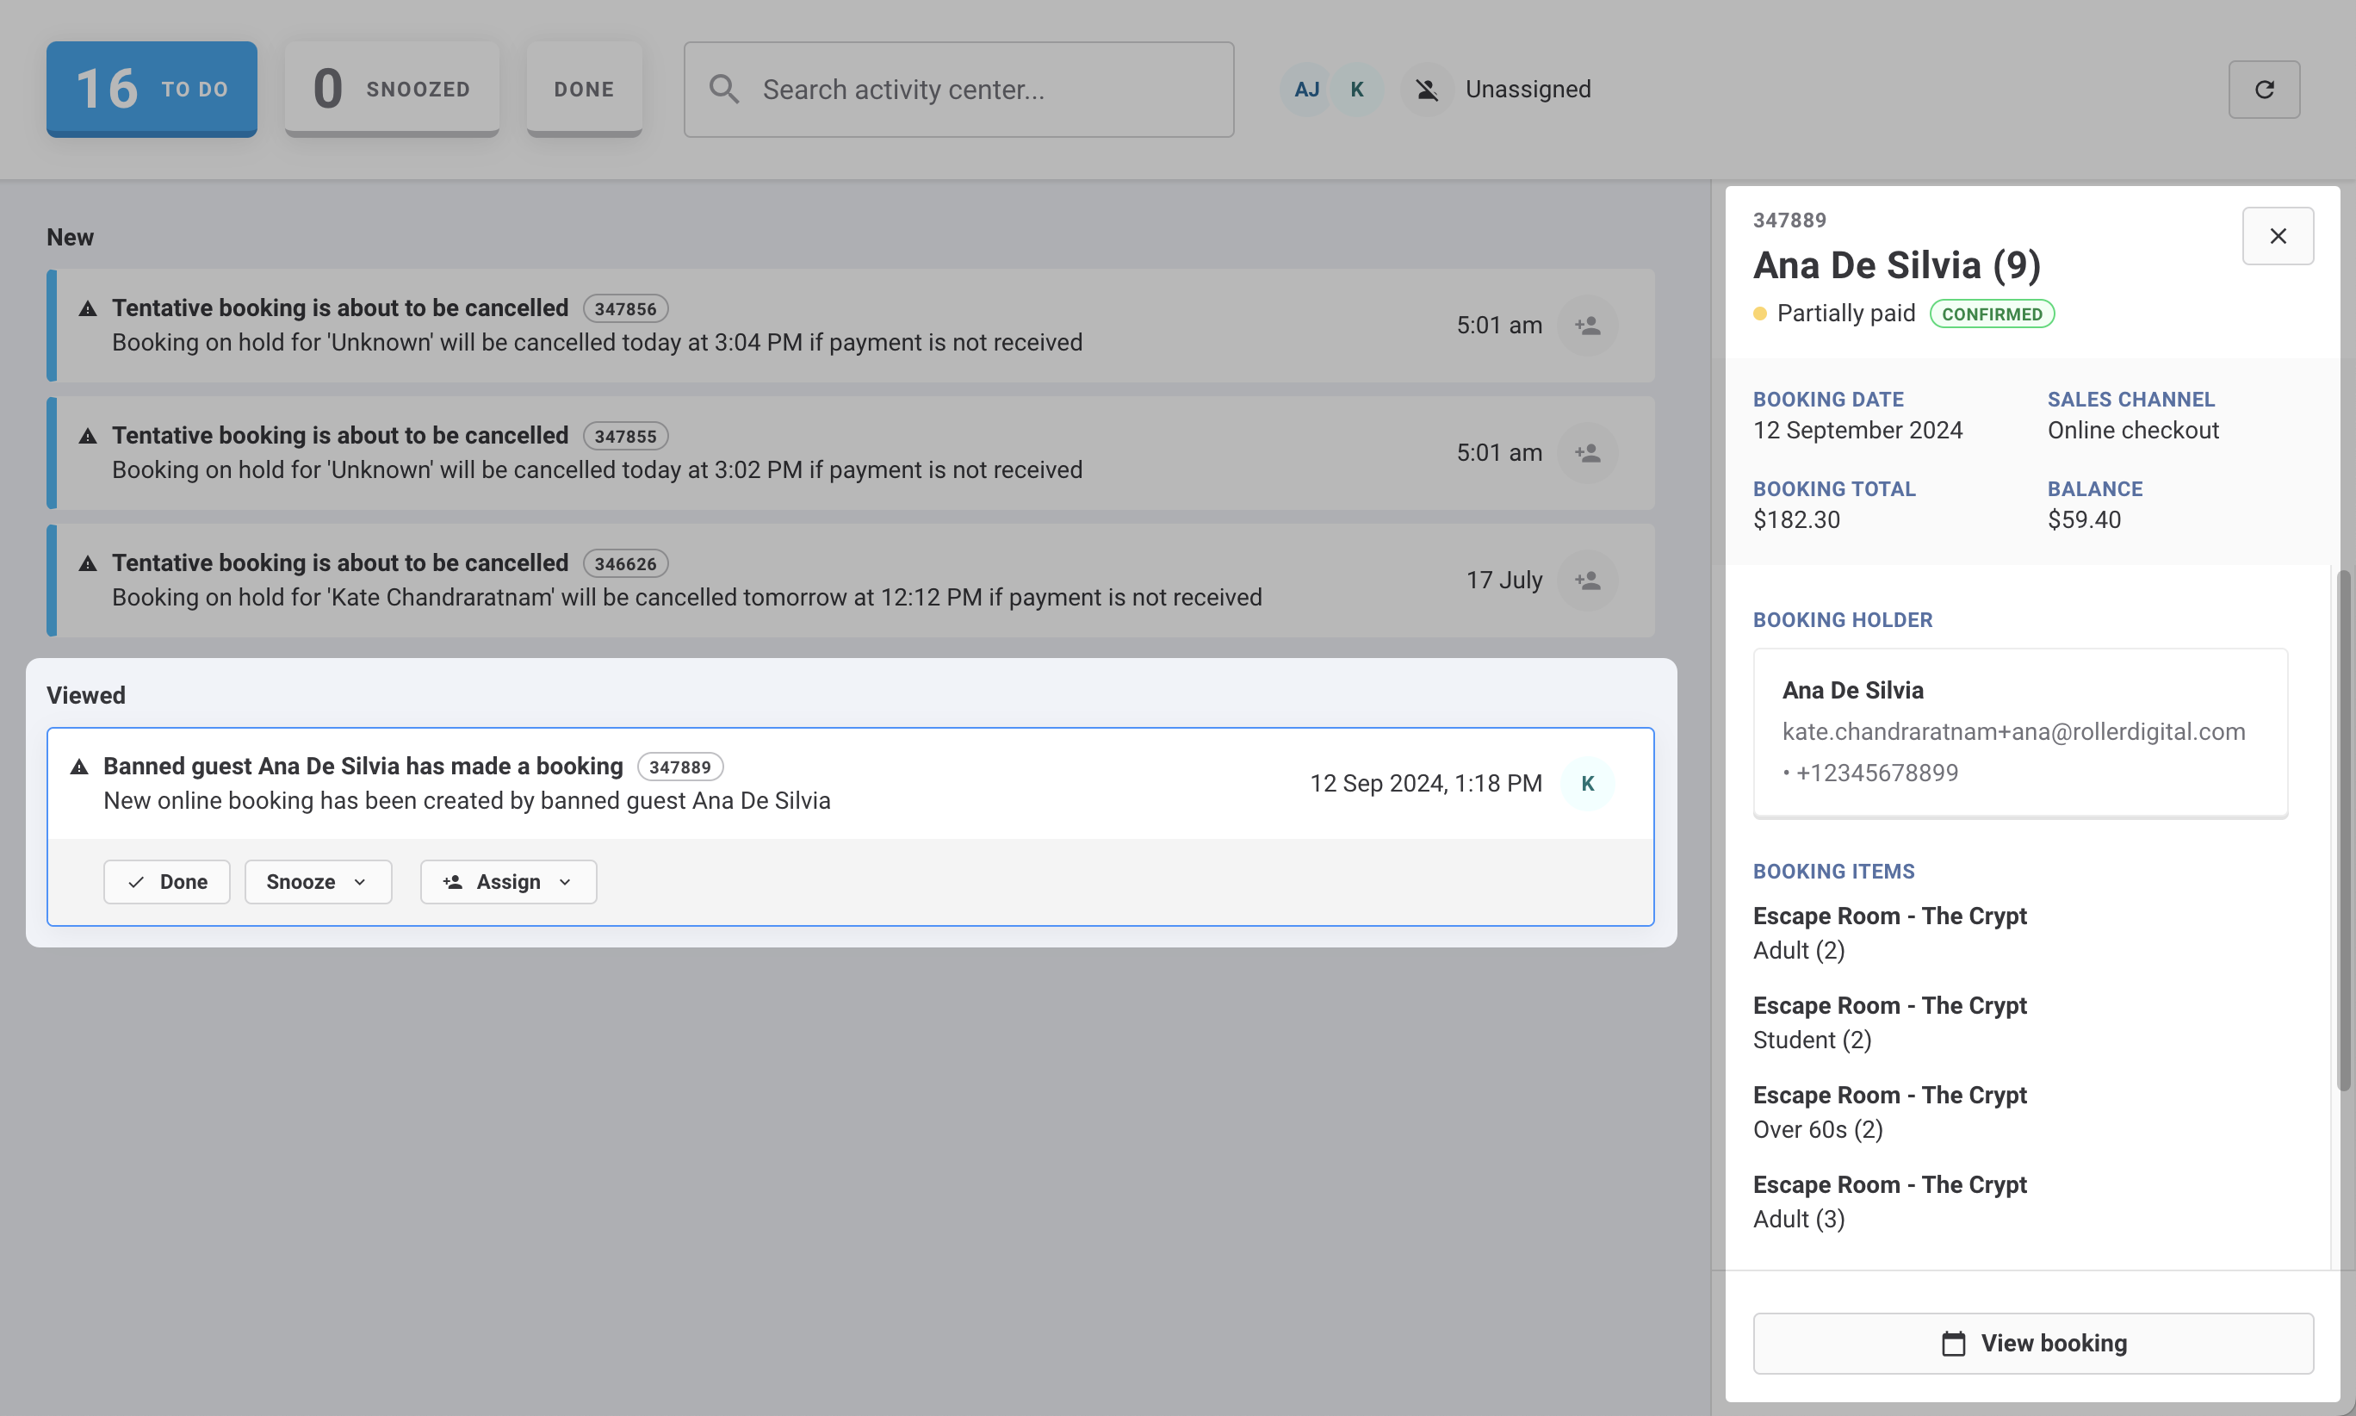Click the balance amount $59.40
Image resolution: width=2356 pixels, height=1416 pixels.
tap(2084, 520)
